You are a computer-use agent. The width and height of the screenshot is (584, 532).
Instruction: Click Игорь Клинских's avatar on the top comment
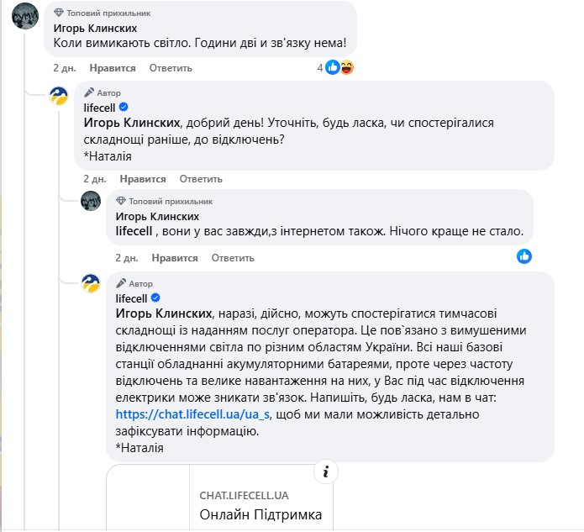[x=29, y=18]
